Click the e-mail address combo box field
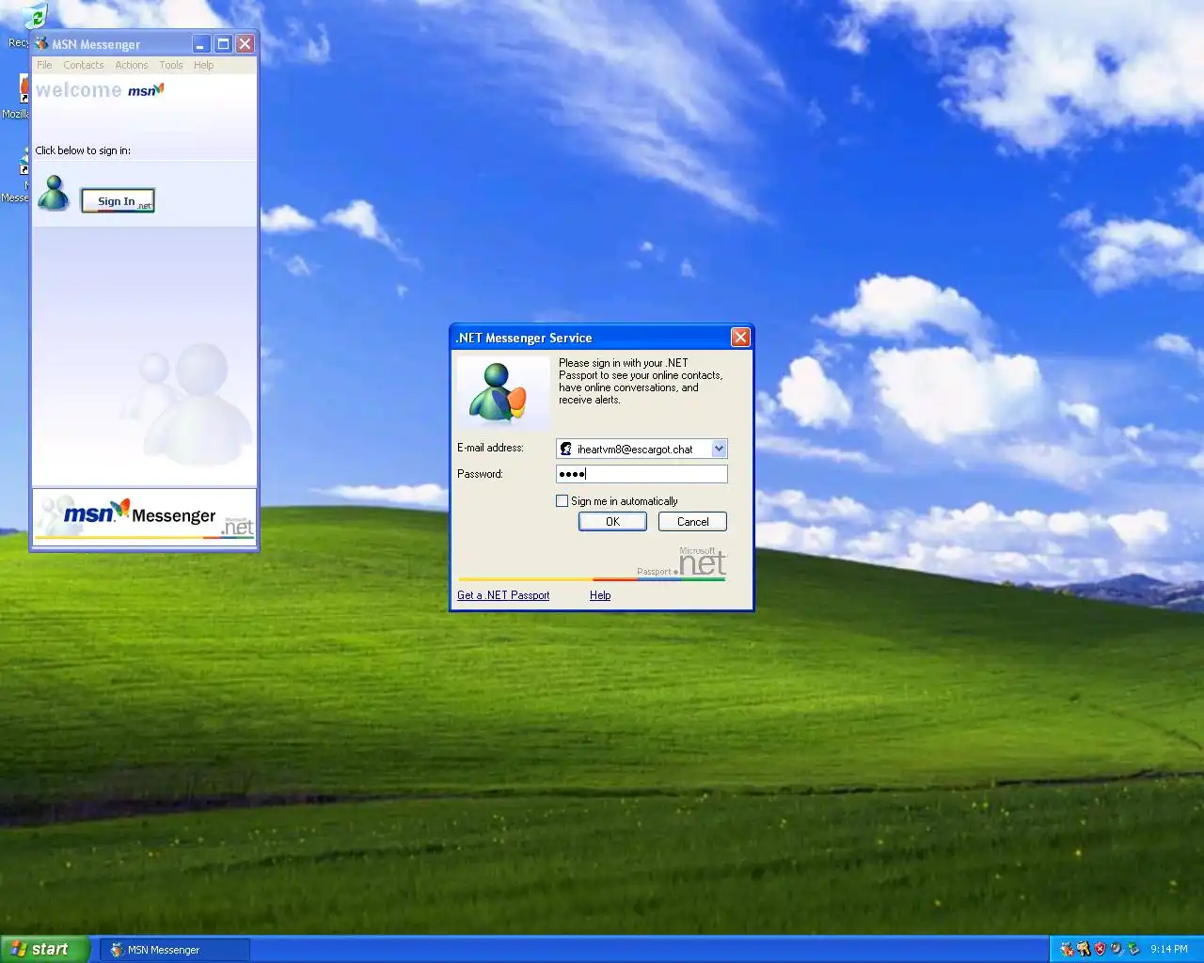Image resolution: width=1204 pixels, height=963 pixels. pyautogui.click(x=642, y=449)
